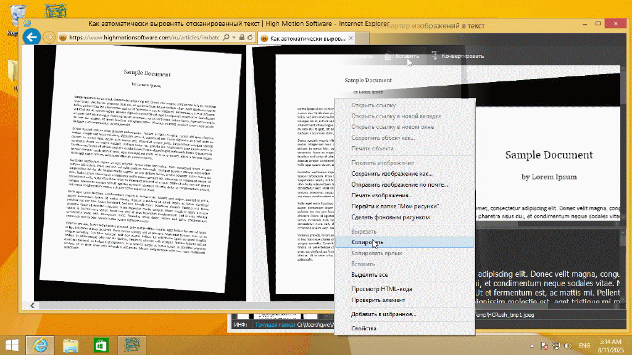Click the site favicon in the address bar
Screen dimensions: 632x355
tap(63, 38)
